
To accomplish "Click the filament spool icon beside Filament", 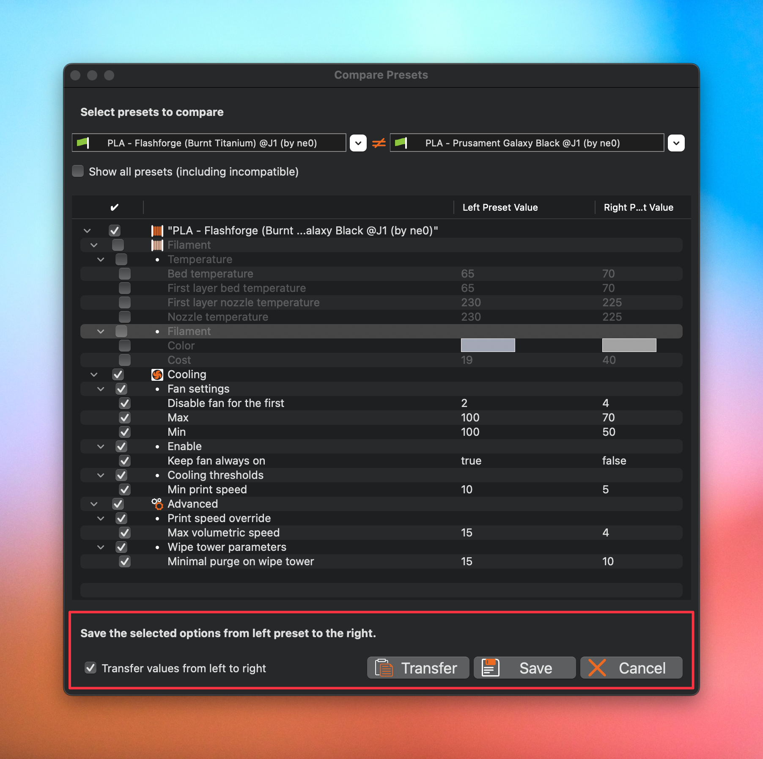I will point(157,245).
